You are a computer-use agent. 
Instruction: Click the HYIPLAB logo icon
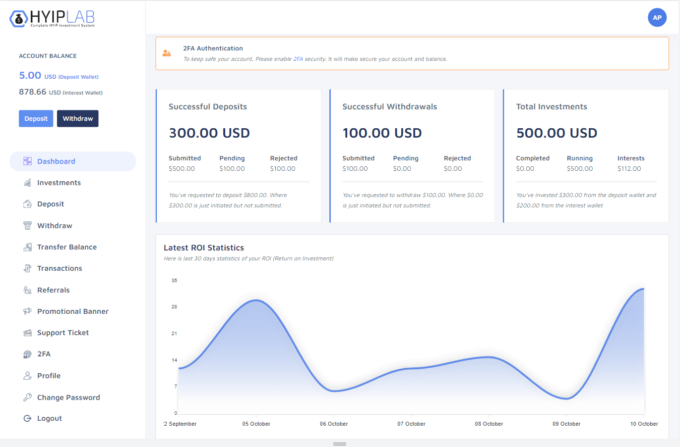click(x=19, y=19)
